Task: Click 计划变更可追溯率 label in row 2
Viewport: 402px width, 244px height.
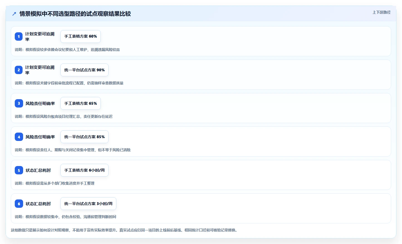Action: (x=40, y=70)
